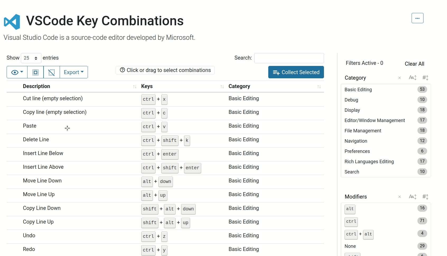Filter by Preferences category

point(386,151)
